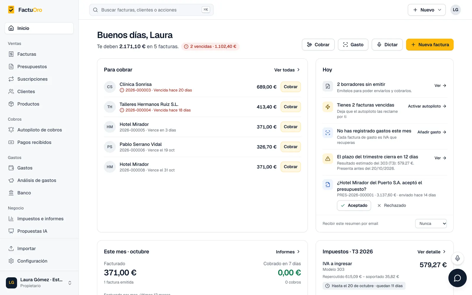The width and height of the screenshot is (472, 295).
Task: Cobrar the Clínica Sonrisa invoice
Action: [291, 87]
